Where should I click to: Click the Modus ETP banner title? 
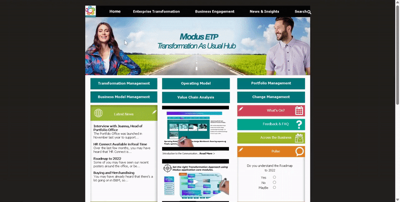[x=198, y=36]
